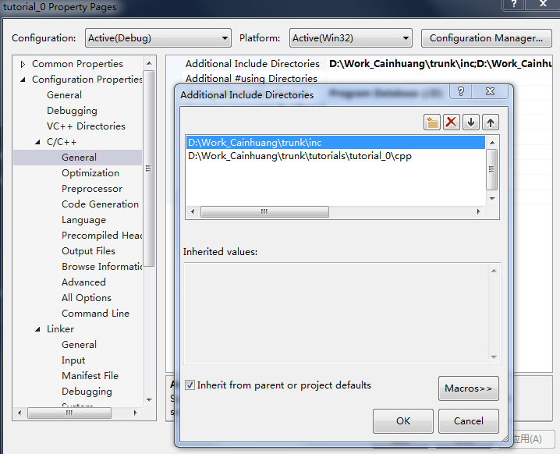This screenshot has height=454, width=560.
Task: Click the property tree horizontal scrollbar thumb
Action: 69,413
